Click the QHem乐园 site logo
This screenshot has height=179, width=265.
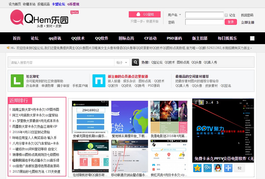click(x=39, y=19)
